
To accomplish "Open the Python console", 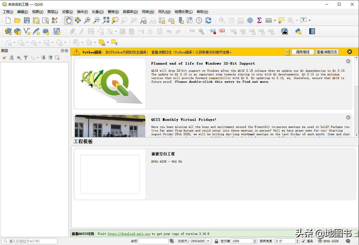I will pyautogui.click(x=298, y=31).
